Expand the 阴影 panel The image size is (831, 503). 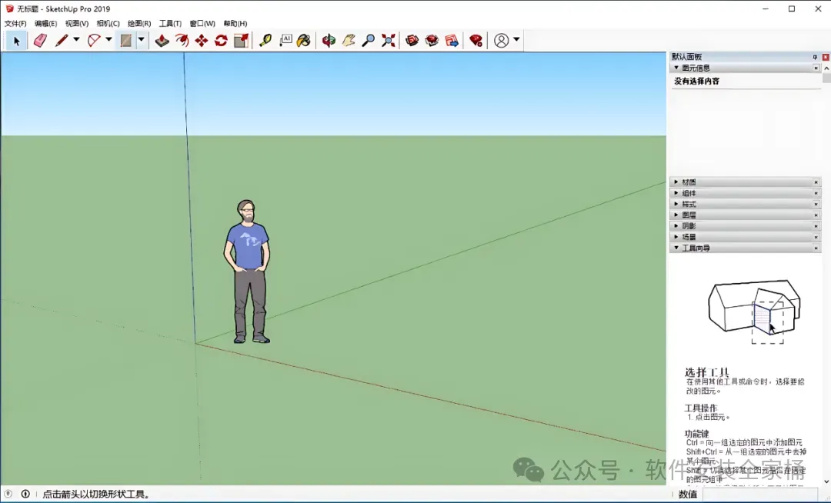click(676, 225)
